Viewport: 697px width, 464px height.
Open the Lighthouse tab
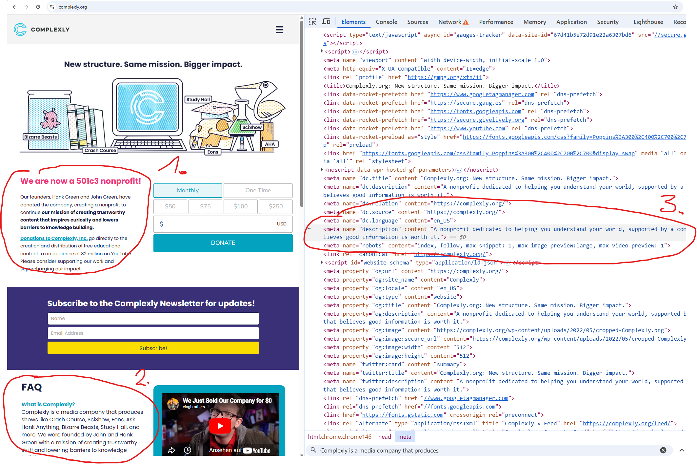(x=648, y=22)
